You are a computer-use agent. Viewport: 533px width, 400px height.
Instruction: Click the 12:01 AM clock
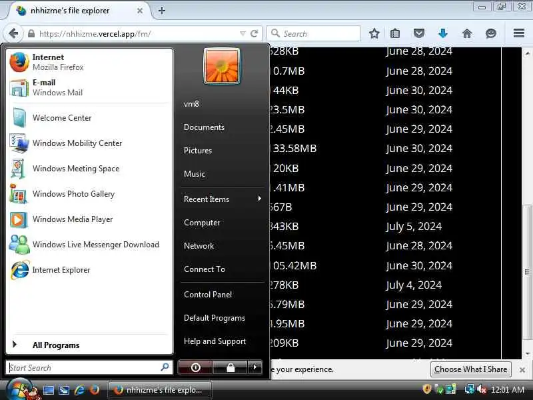508,389
